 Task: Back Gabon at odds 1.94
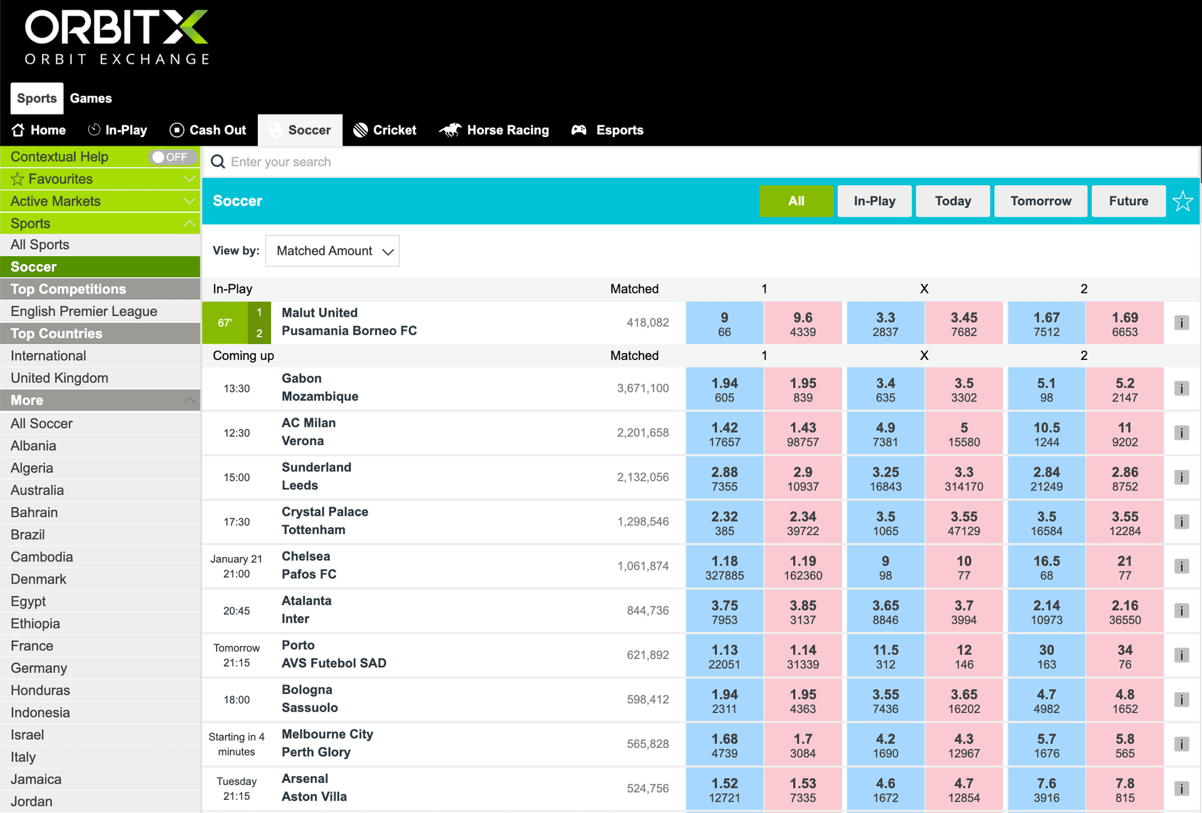(x=724, y=389)
